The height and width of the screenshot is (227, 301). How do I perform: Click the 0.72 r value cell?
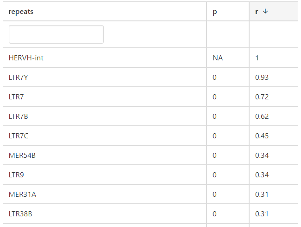[x=262, y=97]
